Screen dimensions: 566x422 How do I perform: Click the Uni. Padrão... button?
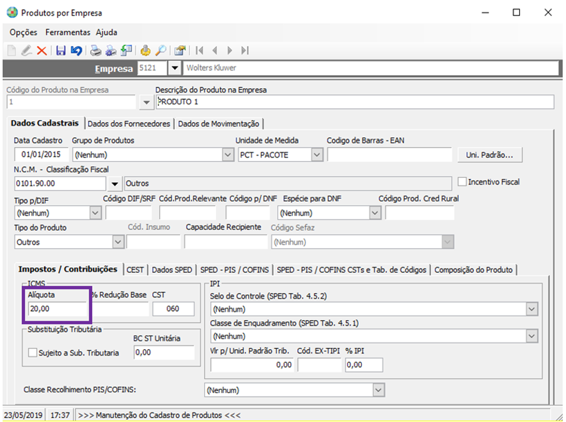tap(489, 155)
